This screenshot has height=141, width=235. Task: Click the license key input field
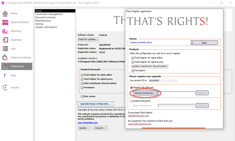click(177, 93)
